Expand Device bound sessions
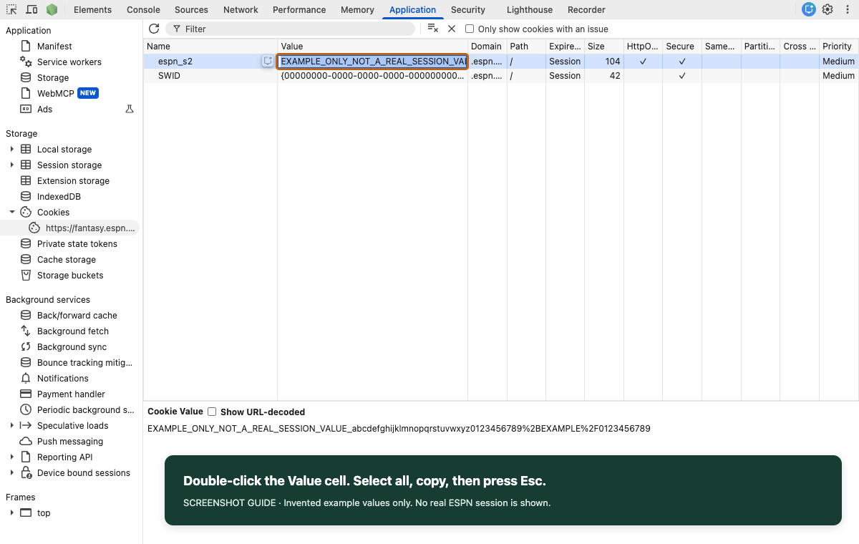Screen dimensions: 859x544 pos(11,472)
